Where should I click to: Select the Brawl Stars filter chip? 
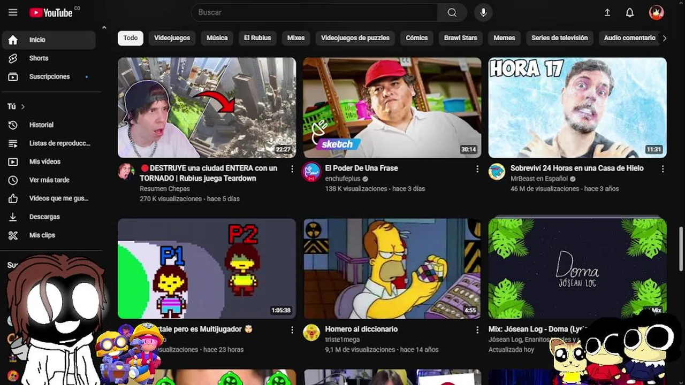click(460, 38)
